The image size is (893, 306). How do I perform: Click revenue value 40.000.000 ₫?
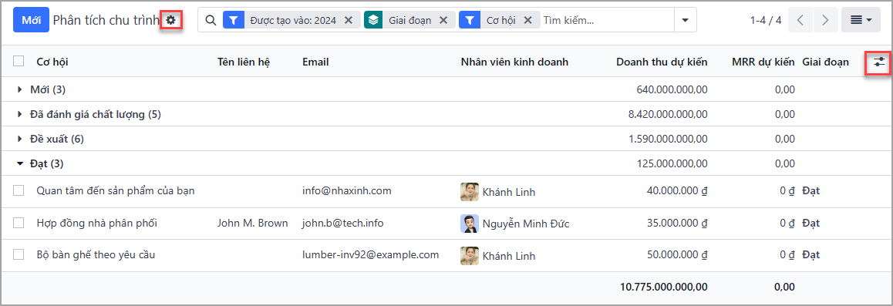(677, 191)
